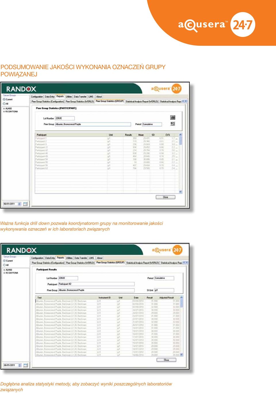The image size is (276, 393).
Task: Select the Participant 54 row
Action: click(x=107, y=159)
